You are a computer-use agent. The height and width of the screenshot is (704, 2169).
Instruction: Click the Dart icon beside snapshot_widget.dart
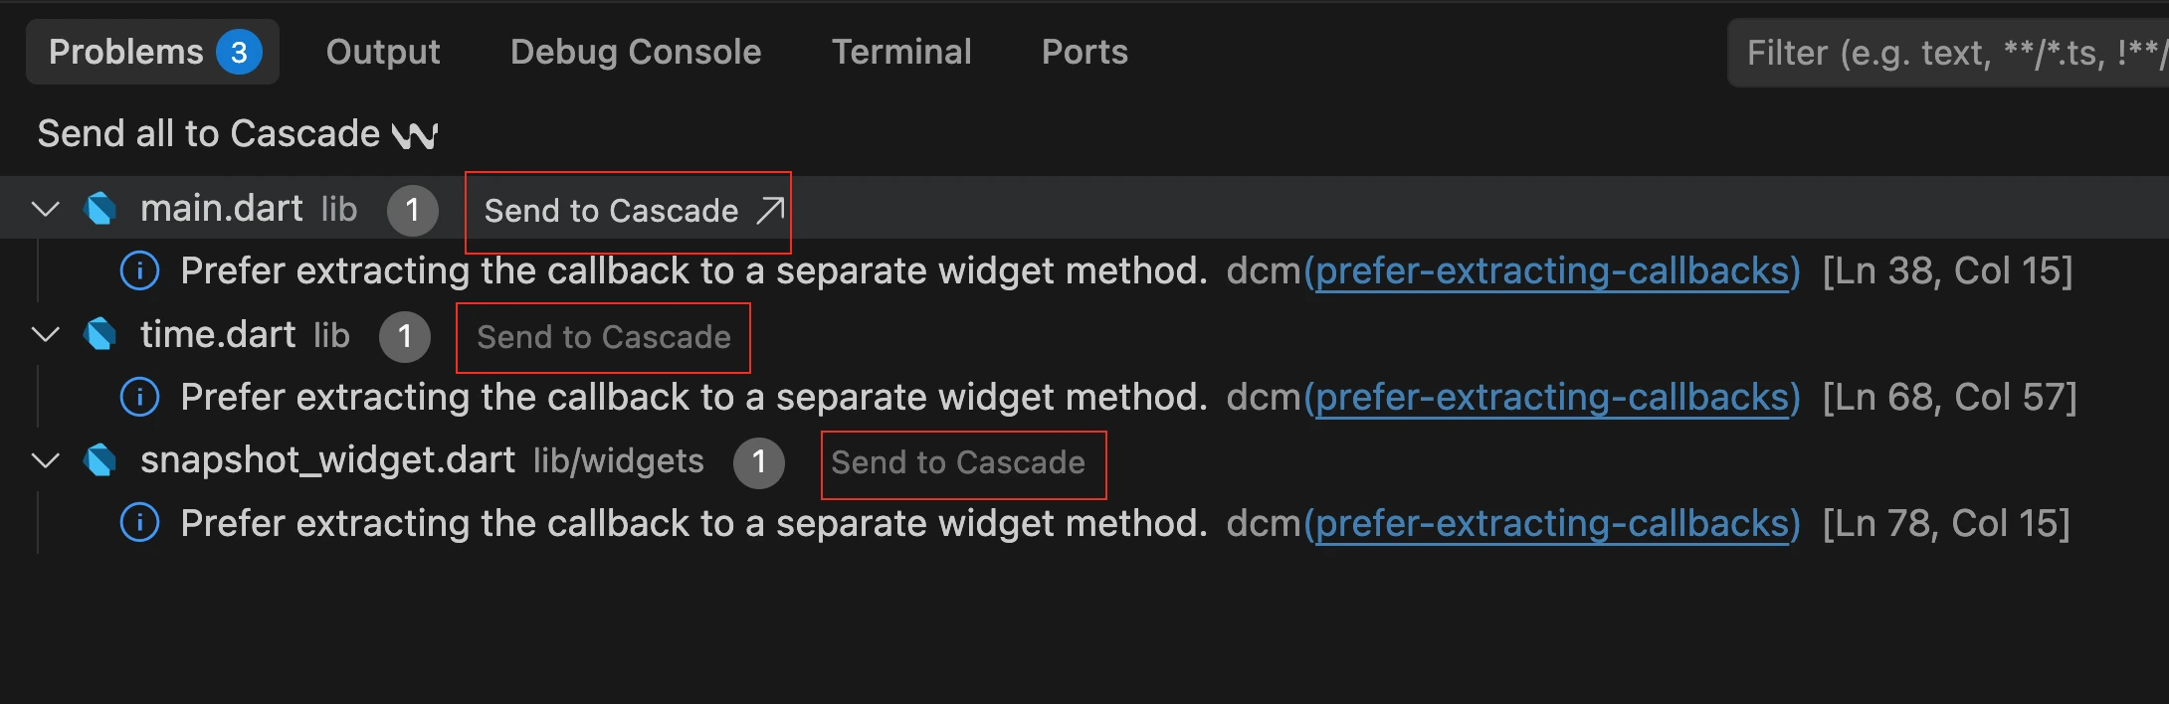[x=100, y=460]
